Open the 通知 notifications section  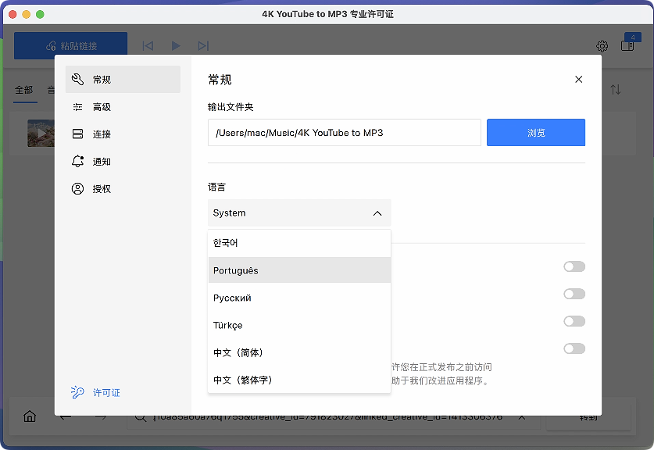coord(102,162)
